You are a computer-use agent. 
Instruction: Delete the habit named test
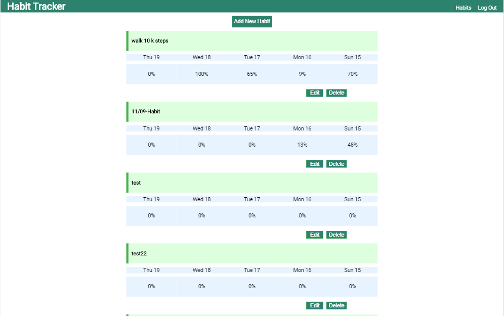tap(337, 234)
